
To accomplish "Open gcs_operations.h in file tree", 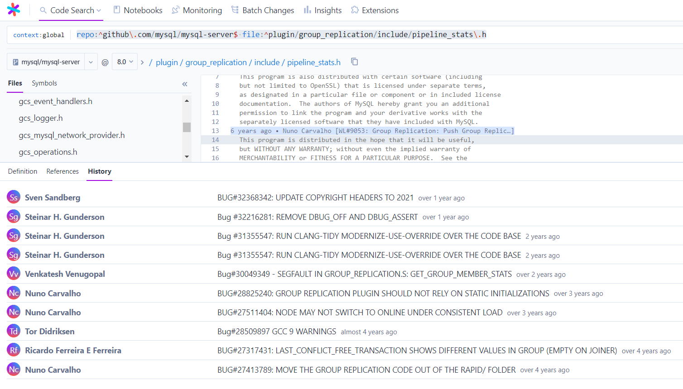I will (48, 152).
